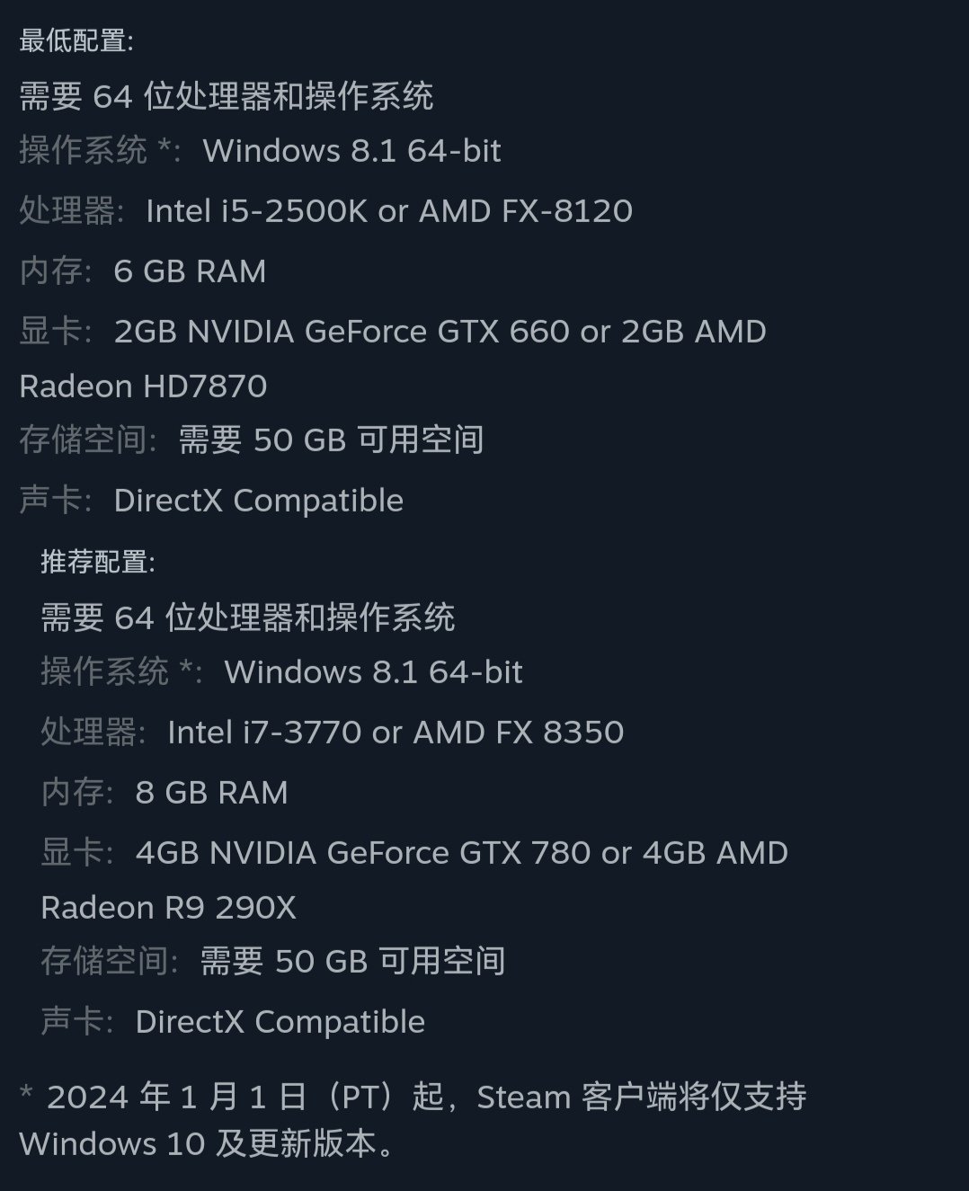Image resolution: width=969 pixels, height=1191 pixels.
Task: Click the Windows 10 及更新版本 text
Action: [x=207, y=1144]
